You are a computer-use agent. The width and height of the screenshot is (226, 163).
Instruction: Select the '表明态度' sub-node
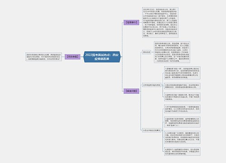click(x=146, y=52)
